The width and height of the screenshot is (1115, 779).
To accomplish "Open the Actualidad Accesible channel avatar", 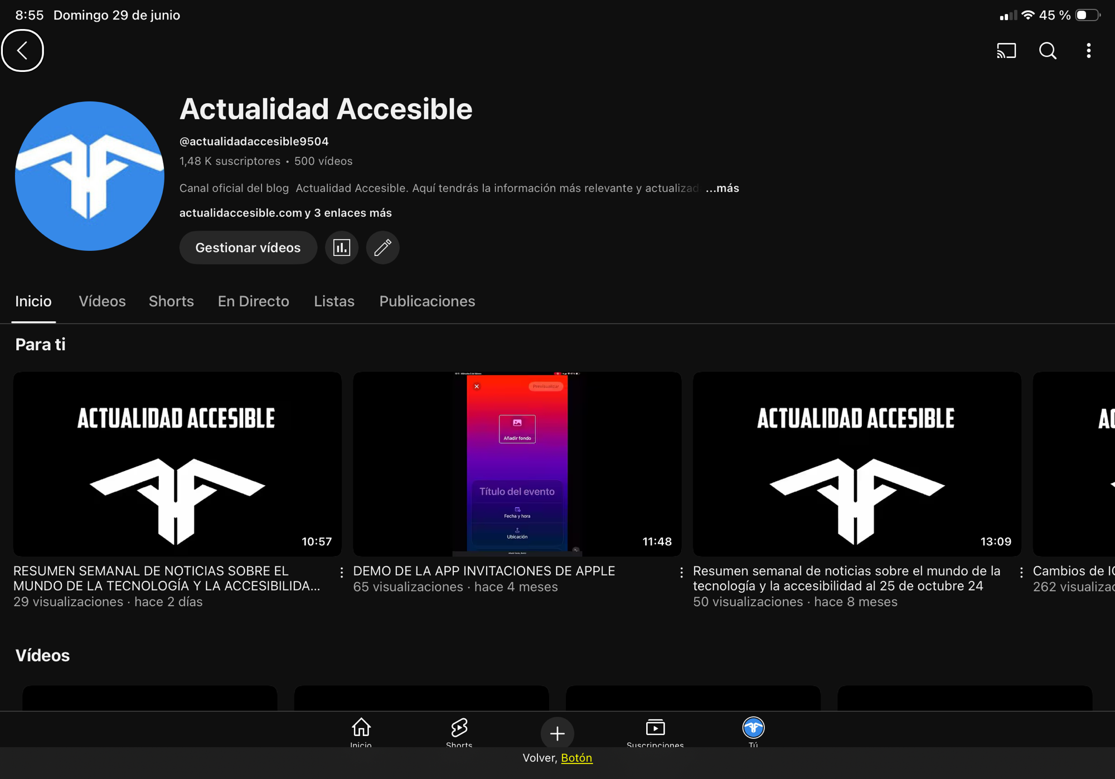I will pyautogui.click(x=90, y=176).
